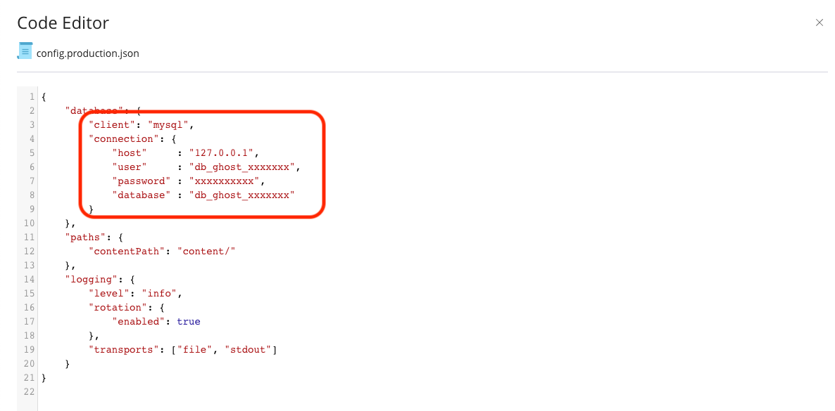The image size is (835, 411).
Task: Click the "connection" key on line 4
Action: (121, 139)
